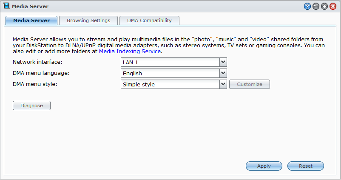Expand the Network interface dropdown arrow
Image resolution: width=341 pixels, height=180 pixels.
point(223,62)
